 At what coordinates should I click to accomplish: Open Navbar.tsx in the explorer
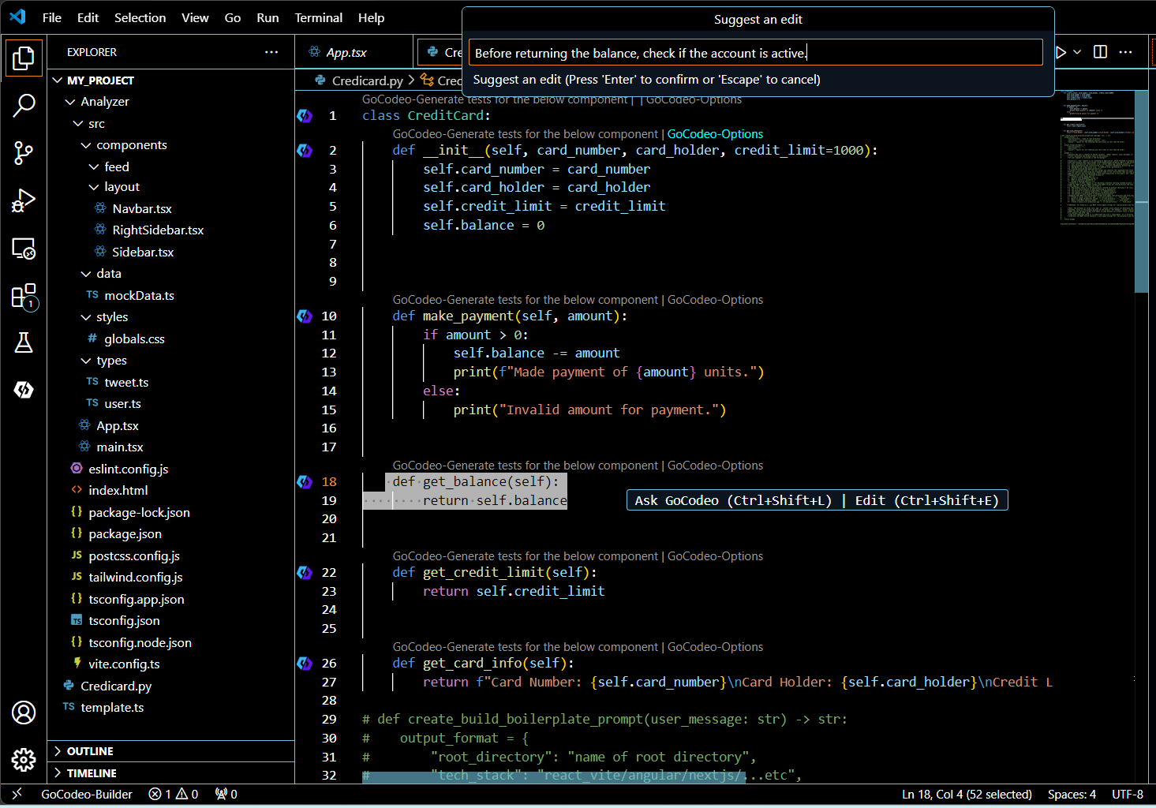[142, 209]
